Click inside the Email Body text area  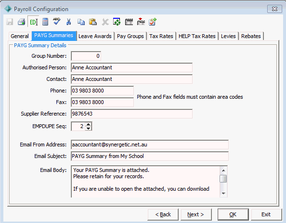[145, 182]
